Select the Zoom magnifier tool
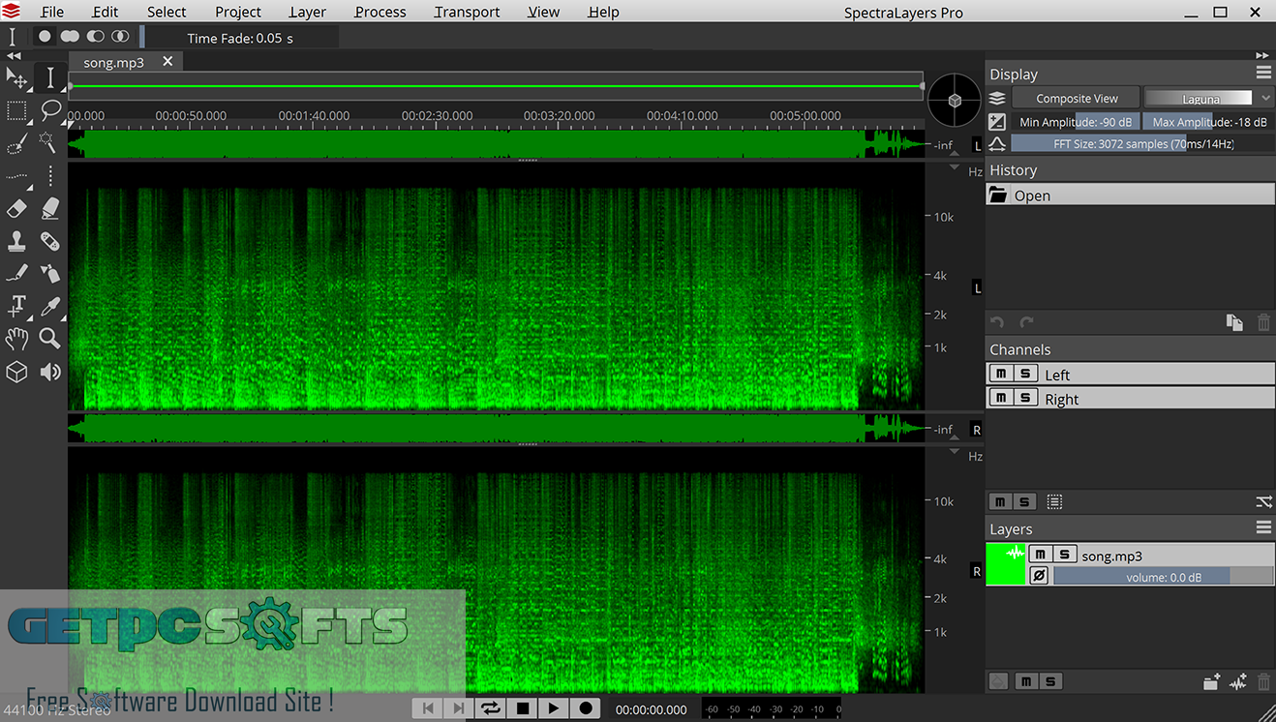Screen dimensions: 1276x722 50,339
